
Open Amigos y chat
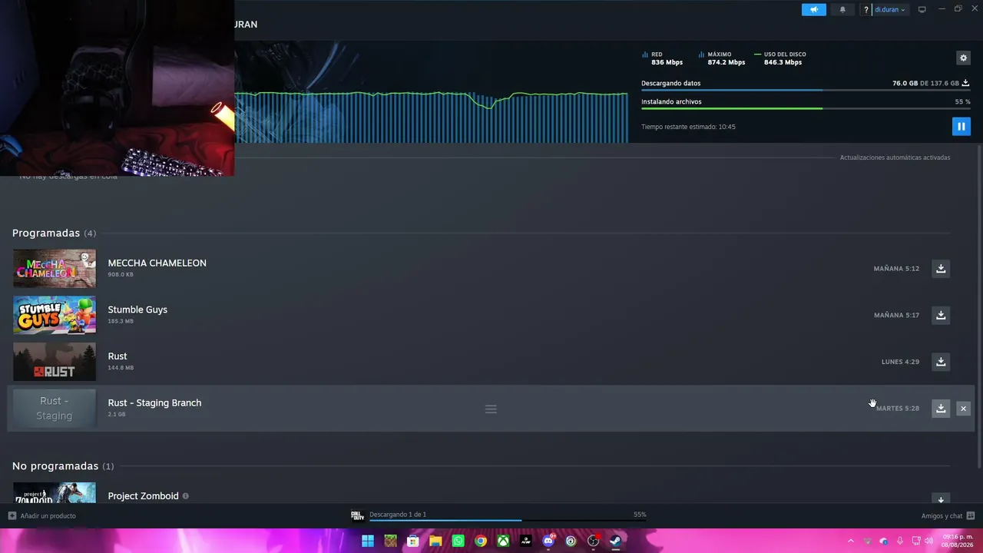click(948, 516)
